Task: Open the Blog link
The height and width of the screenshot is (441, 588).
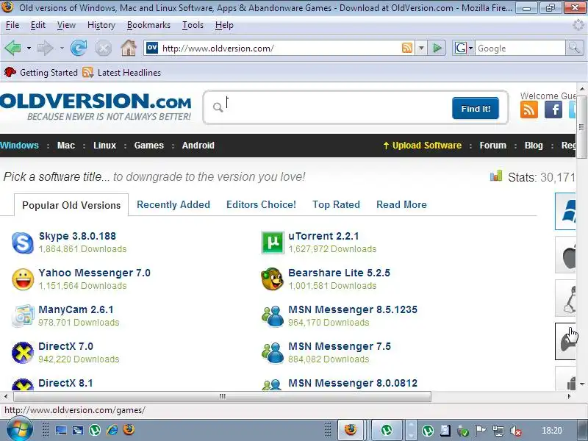Action: (x=534, y=145)
